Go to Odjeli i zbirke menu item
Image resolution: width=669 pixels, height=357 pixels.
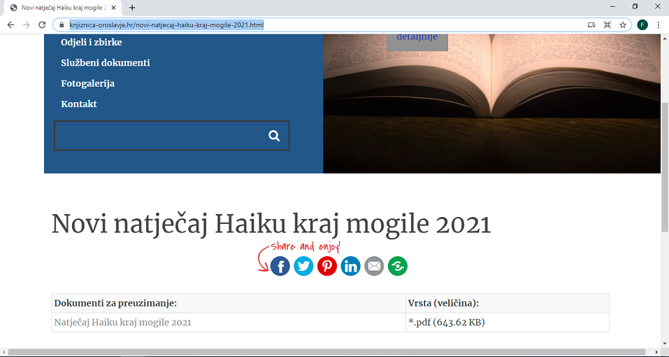click(92, 42)
